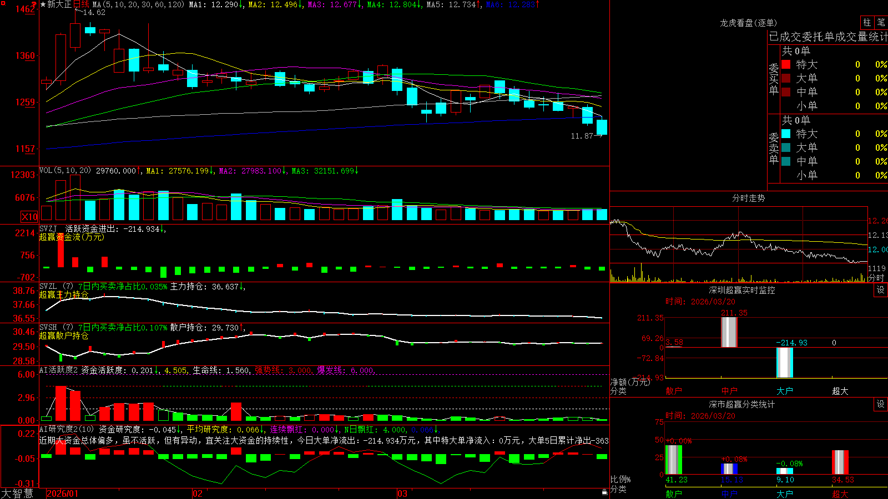
Task: Open the VOL(5,10,20) indicator label
Action: [x=65, y=171]
